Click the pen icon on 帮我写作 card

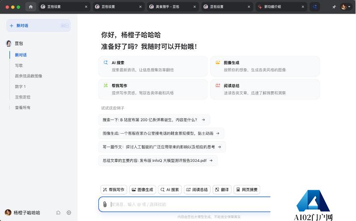click(x=106, y=86)
